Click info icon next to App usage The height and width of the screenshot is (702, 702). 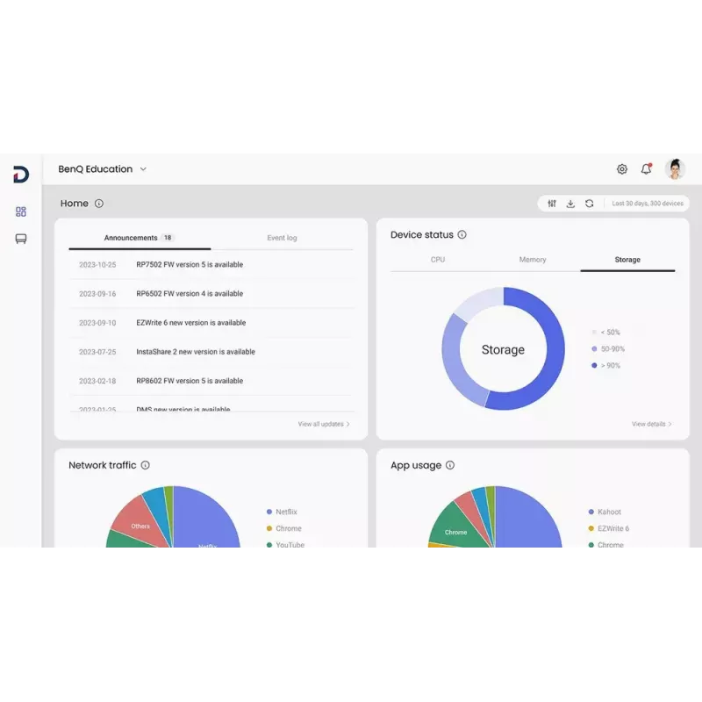pyautogui.click(x=450, y=465)
